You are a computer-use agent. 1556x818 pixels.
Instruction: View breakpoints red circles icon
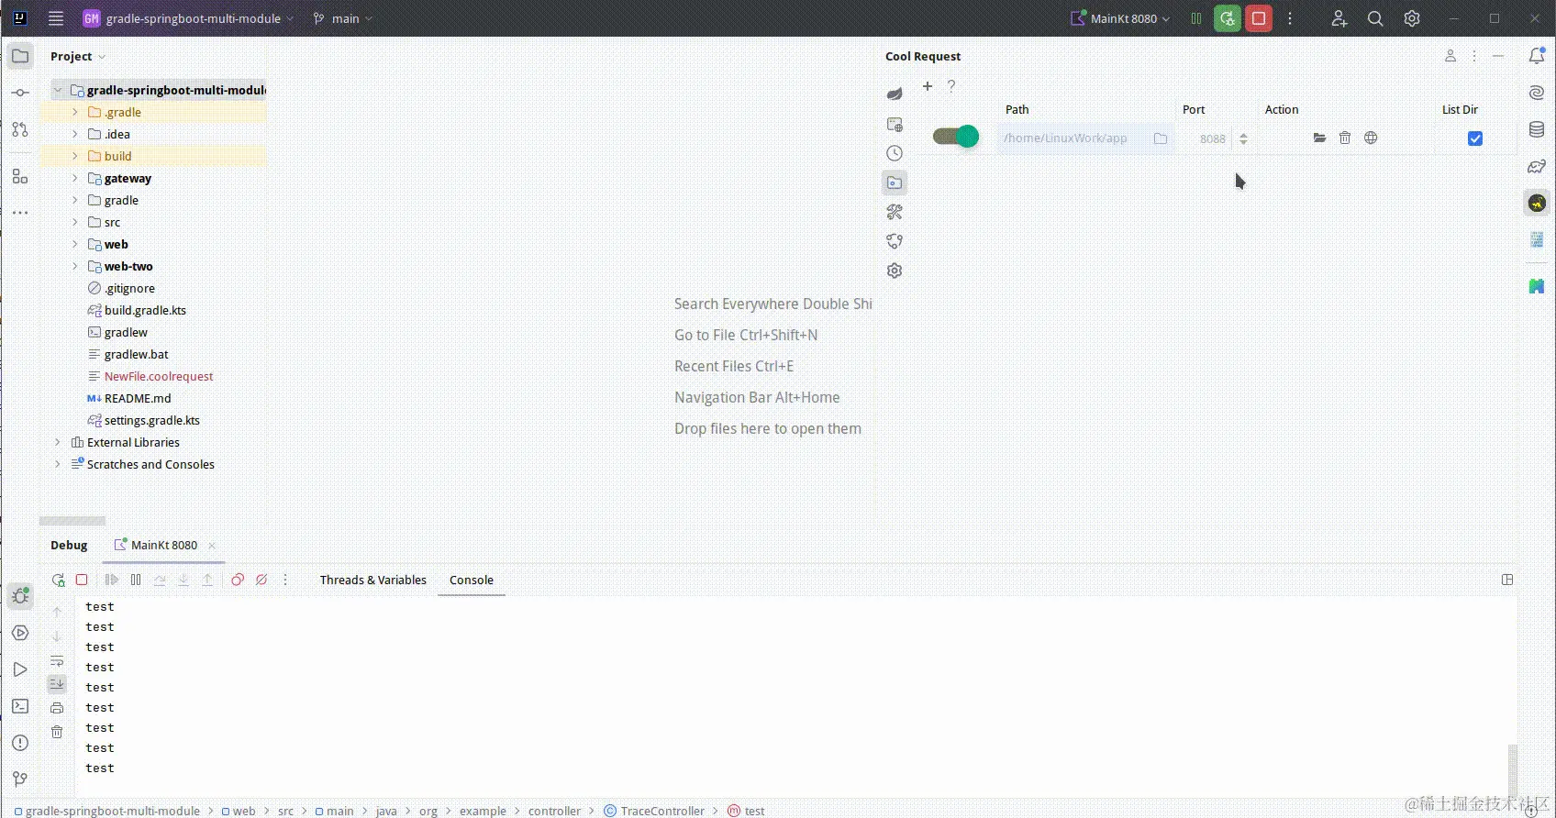click(238, 580)
